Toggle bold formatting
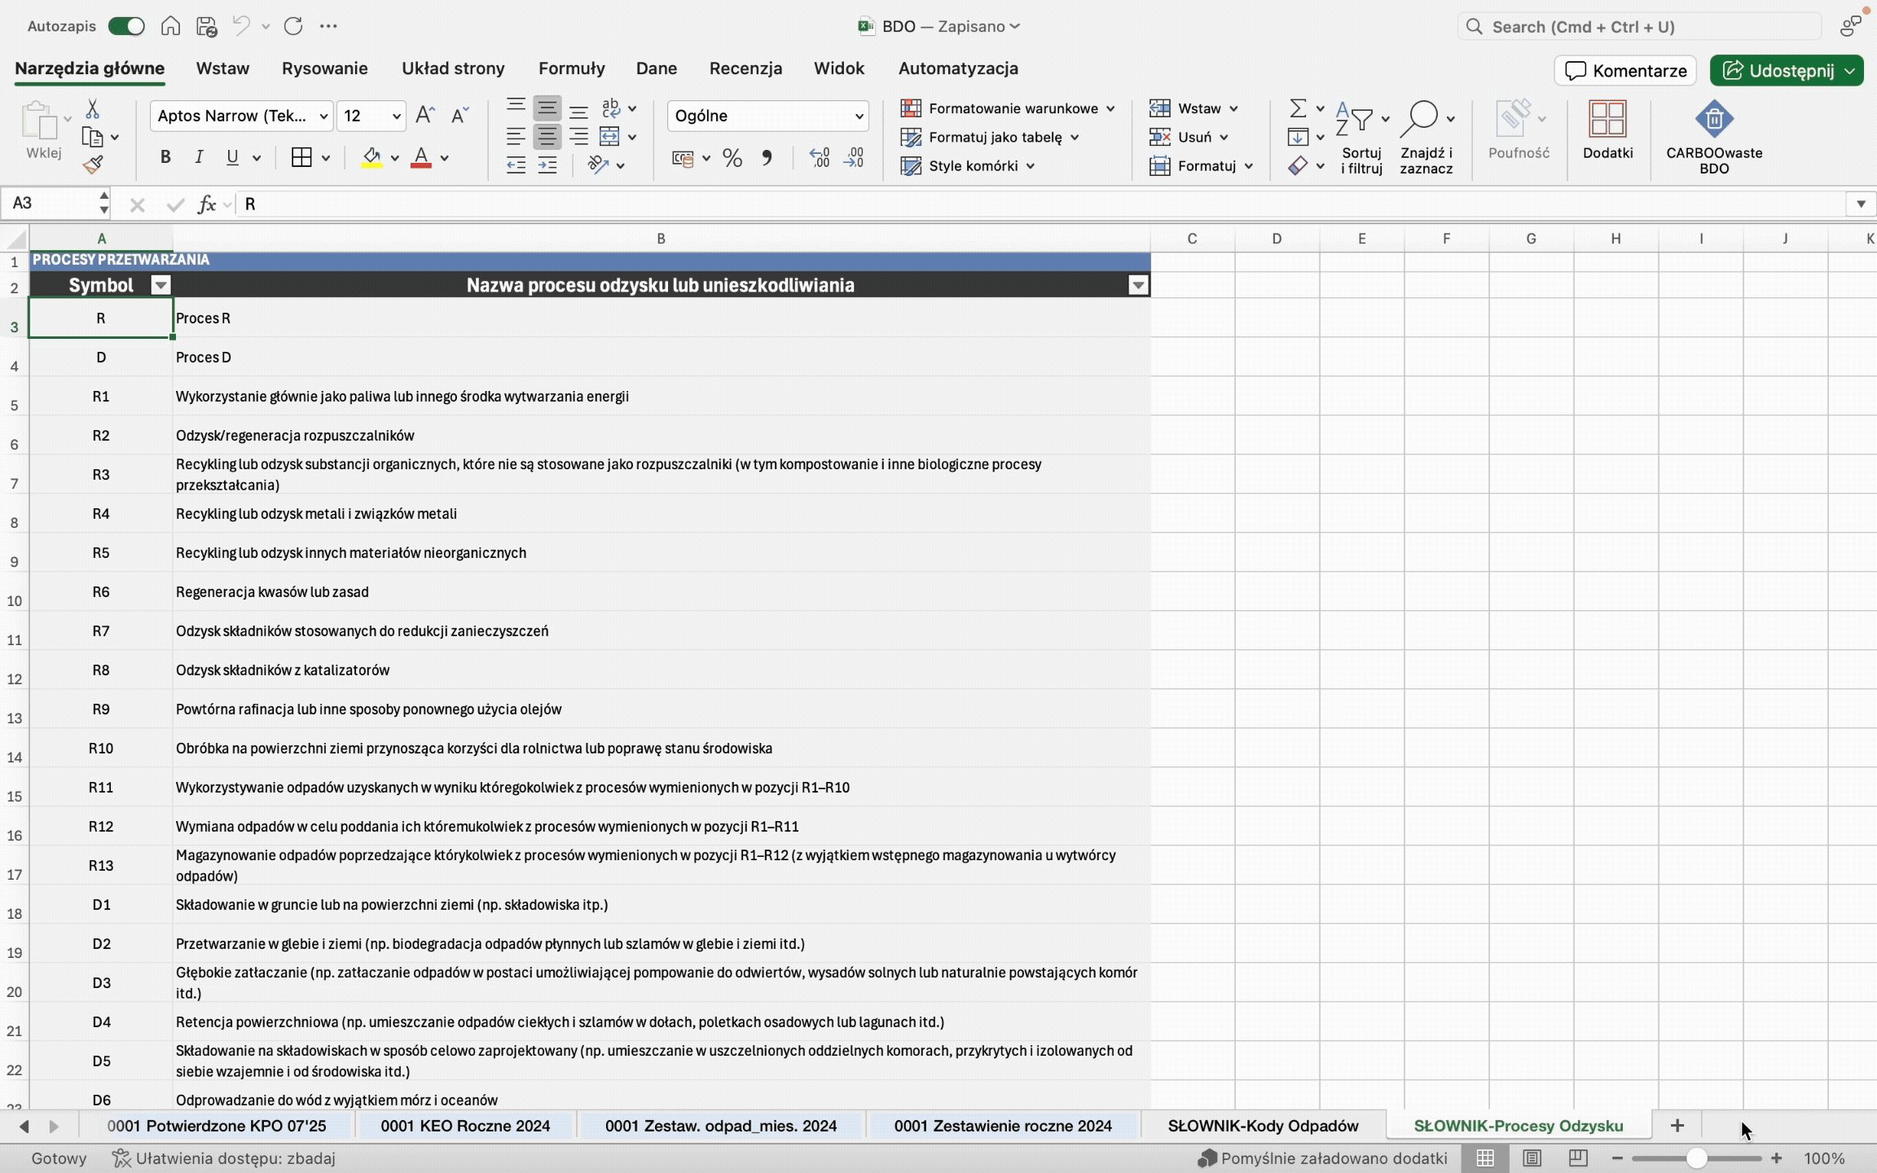The image size is (1877, 1173). (x=165, y=157)
